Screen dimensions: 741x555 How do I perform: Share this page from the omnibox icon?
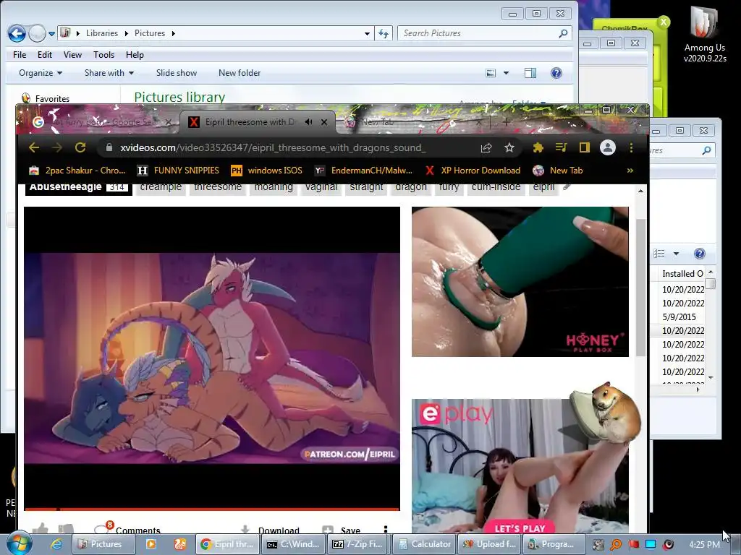pos(486,147)
